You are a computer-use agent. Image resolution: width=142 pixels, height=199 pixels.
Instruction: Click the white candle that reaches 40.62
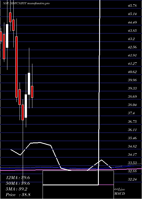29,84
